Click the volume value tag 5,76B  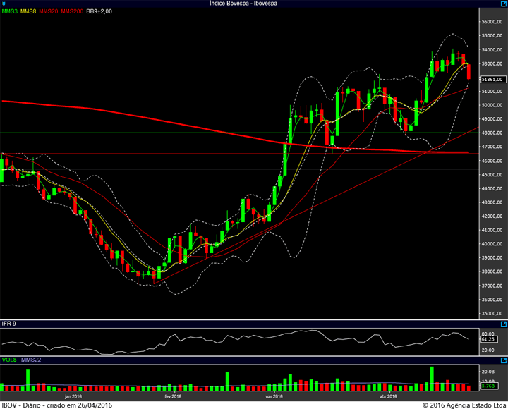[488, 386]
